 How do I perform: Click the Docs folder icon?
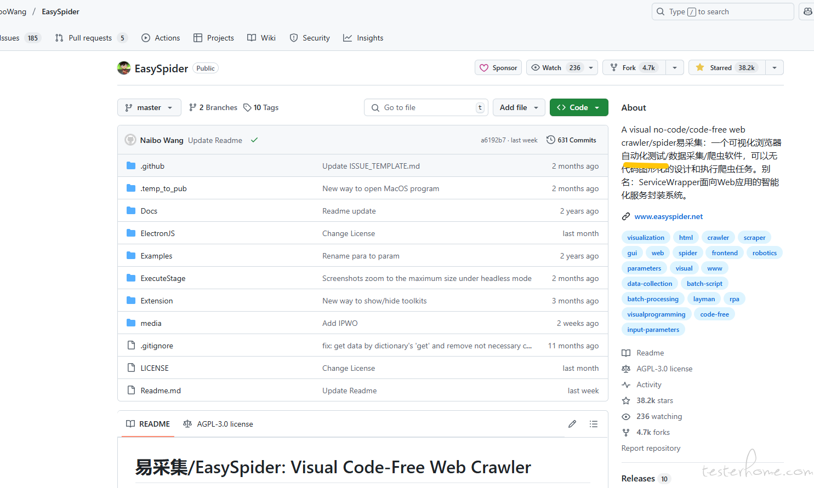(x=131, y=211)
